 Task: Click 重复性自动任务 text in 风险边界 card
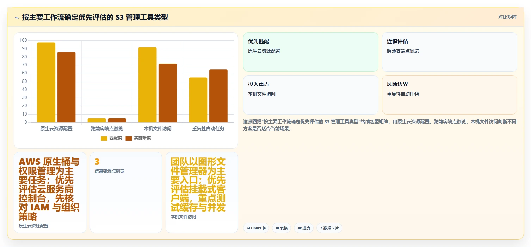(403, 94)
